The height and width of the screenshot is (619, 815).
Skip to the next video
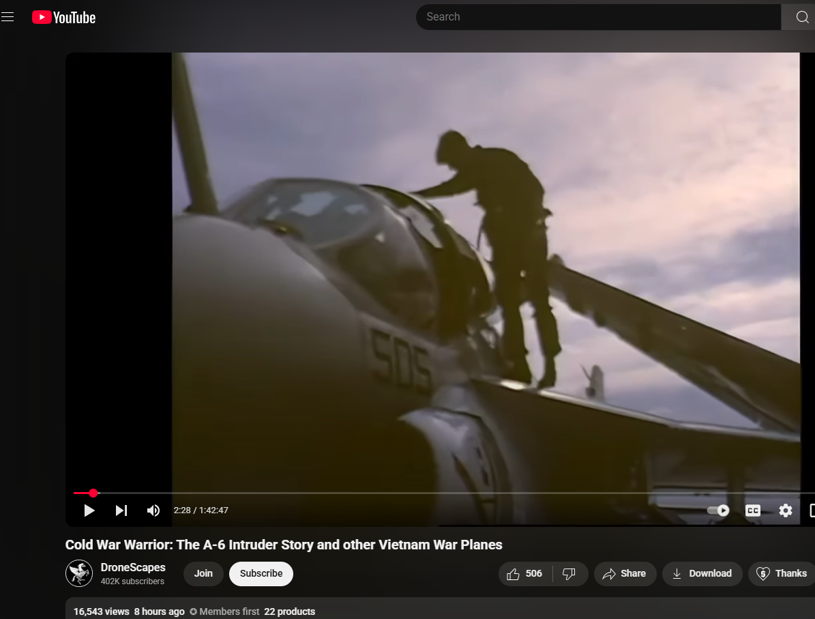pos(121,510)
